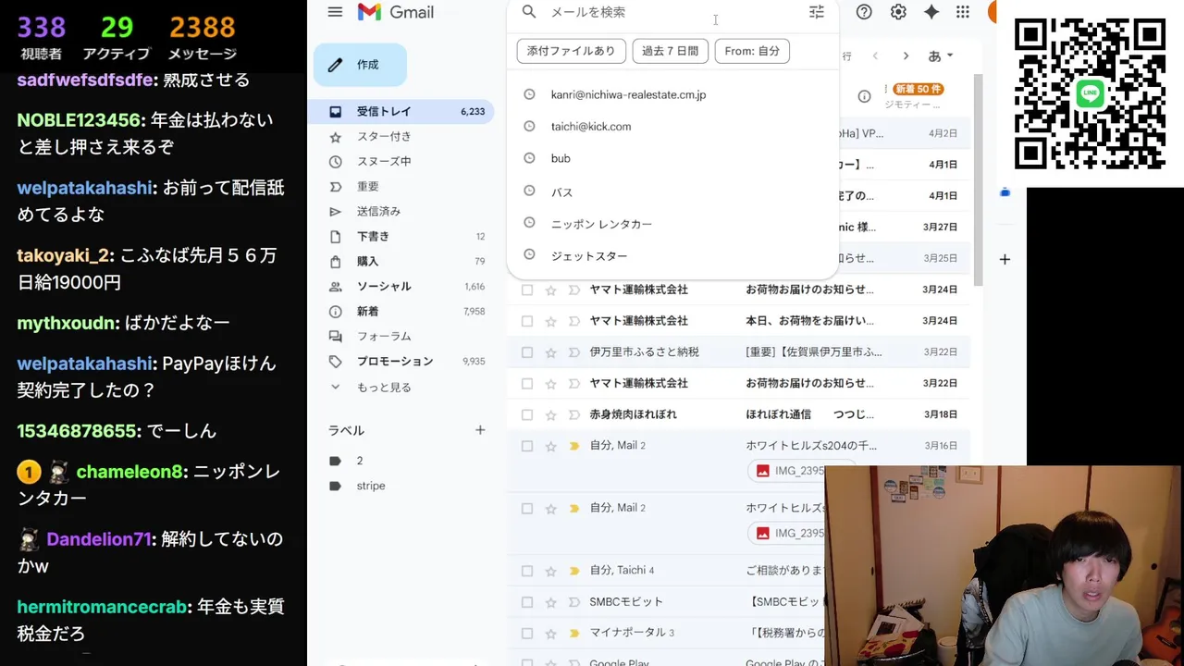This screenshot has height=666, width=1184.
Task: Choose search suggestion bub
Action: pos(672,158)
